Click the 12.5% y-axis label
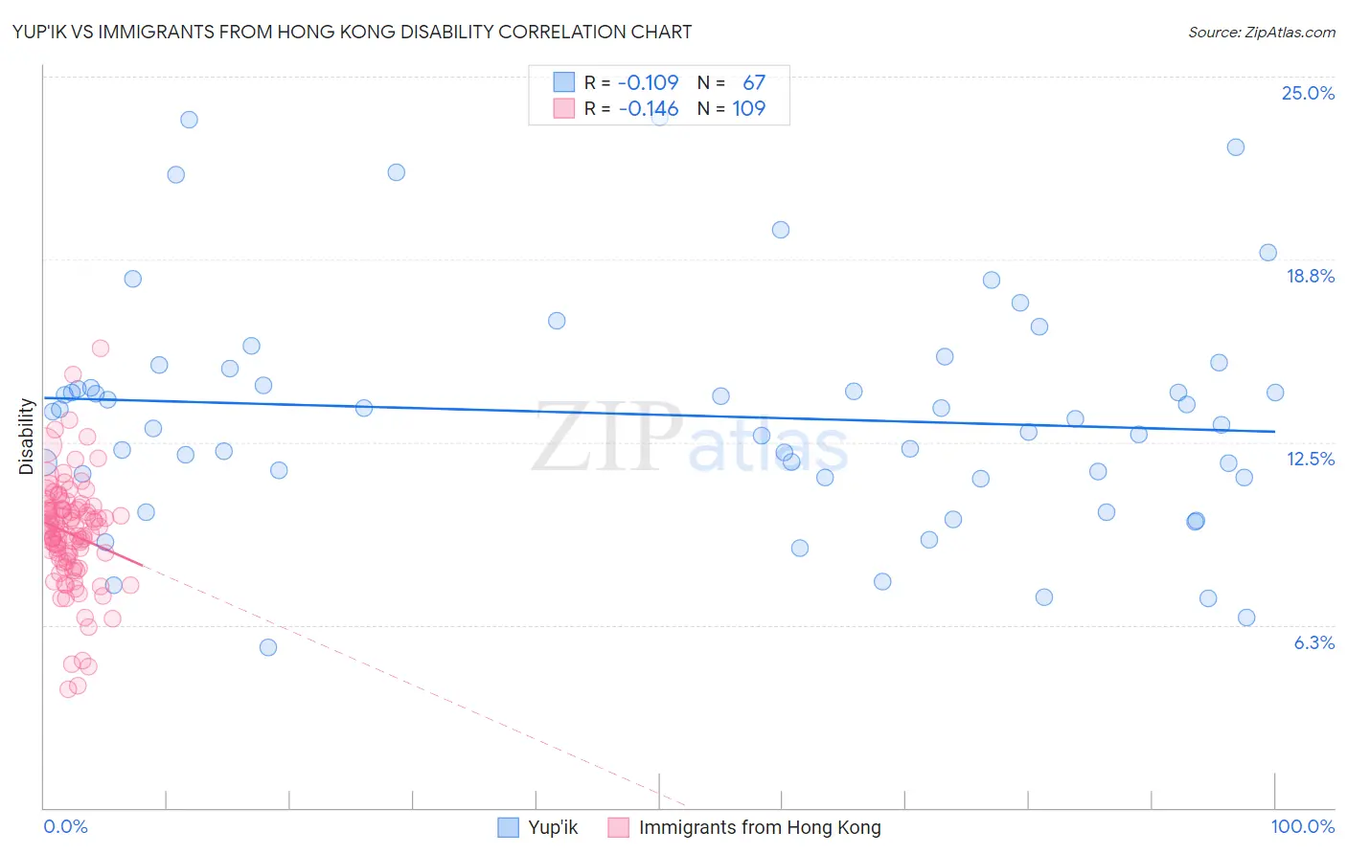This screenshot has width=1347, height=854. pos(1310,459)
